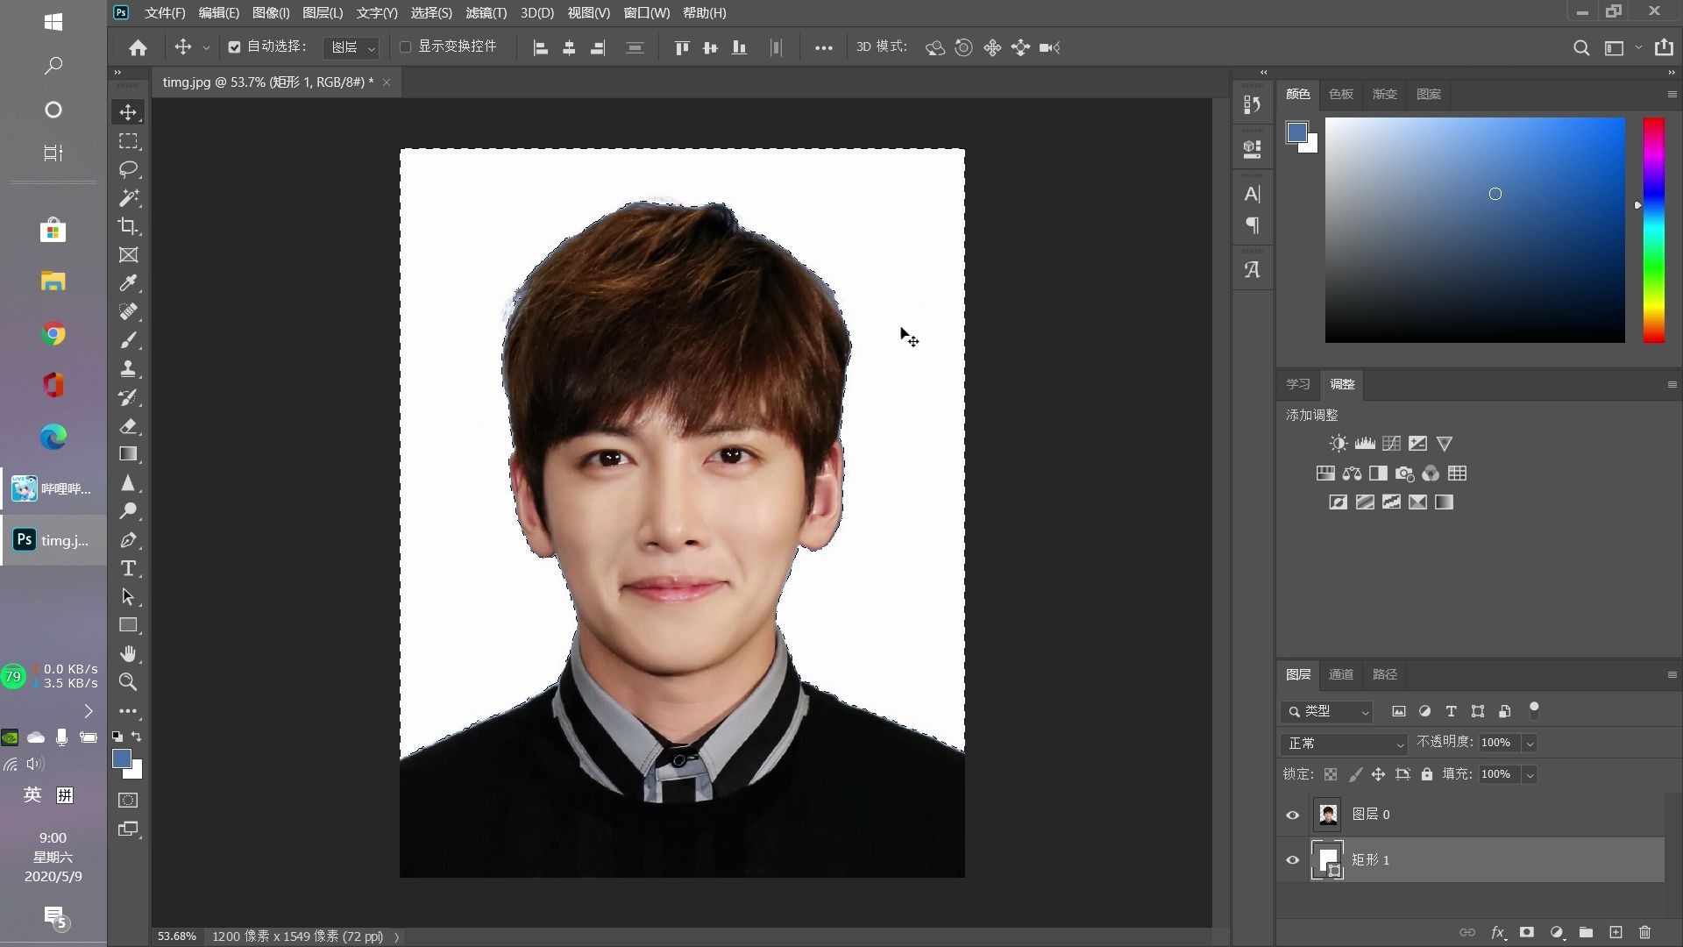Click the delete layer trash button
The image size is (1683, 947).
coord(1646,933)
